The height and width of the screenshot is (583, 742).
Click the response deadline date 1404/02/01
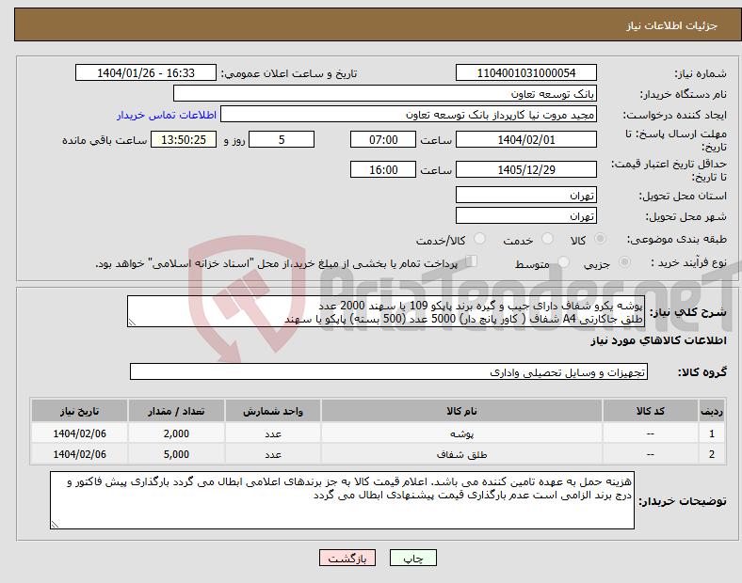coord(525,139)
